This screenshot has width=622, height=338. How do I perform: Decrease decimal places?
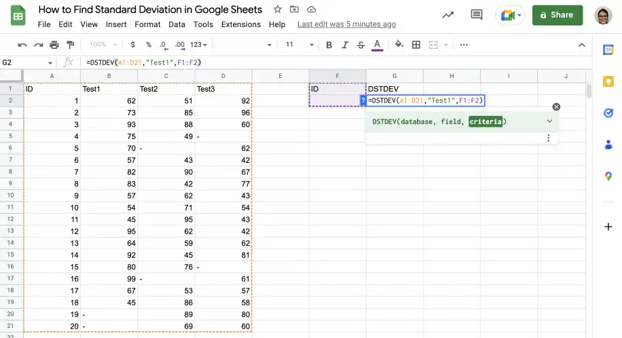tap(164, 45)
